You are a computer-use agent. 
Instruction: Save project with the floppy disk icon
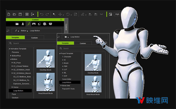click(20, 14)
